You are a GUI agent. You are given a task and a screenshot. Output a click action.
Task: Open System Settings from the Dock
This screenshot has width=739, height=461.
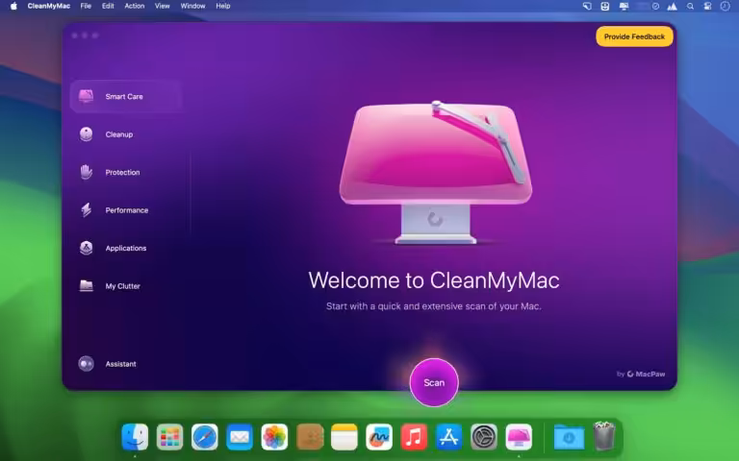[484, 437]
